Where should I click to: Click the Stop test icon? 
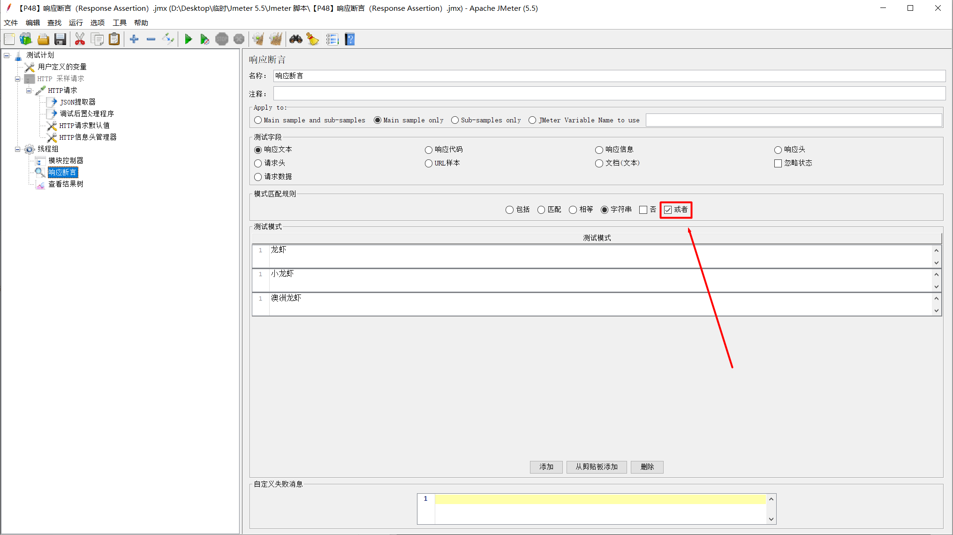click(222, 39)
